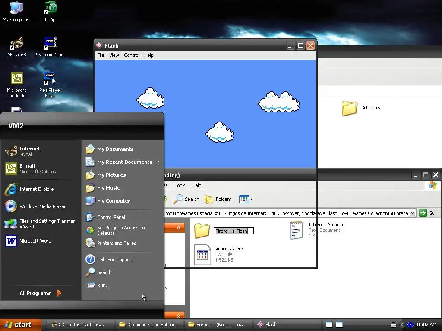Toggle the Folders pane button

(218, 199)
